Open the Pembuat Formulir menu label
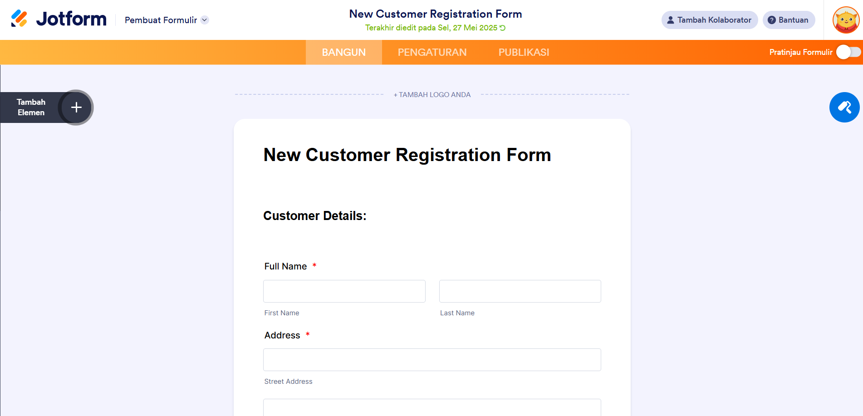The height and width of the screenshot is (416, 863). (161, 20)
